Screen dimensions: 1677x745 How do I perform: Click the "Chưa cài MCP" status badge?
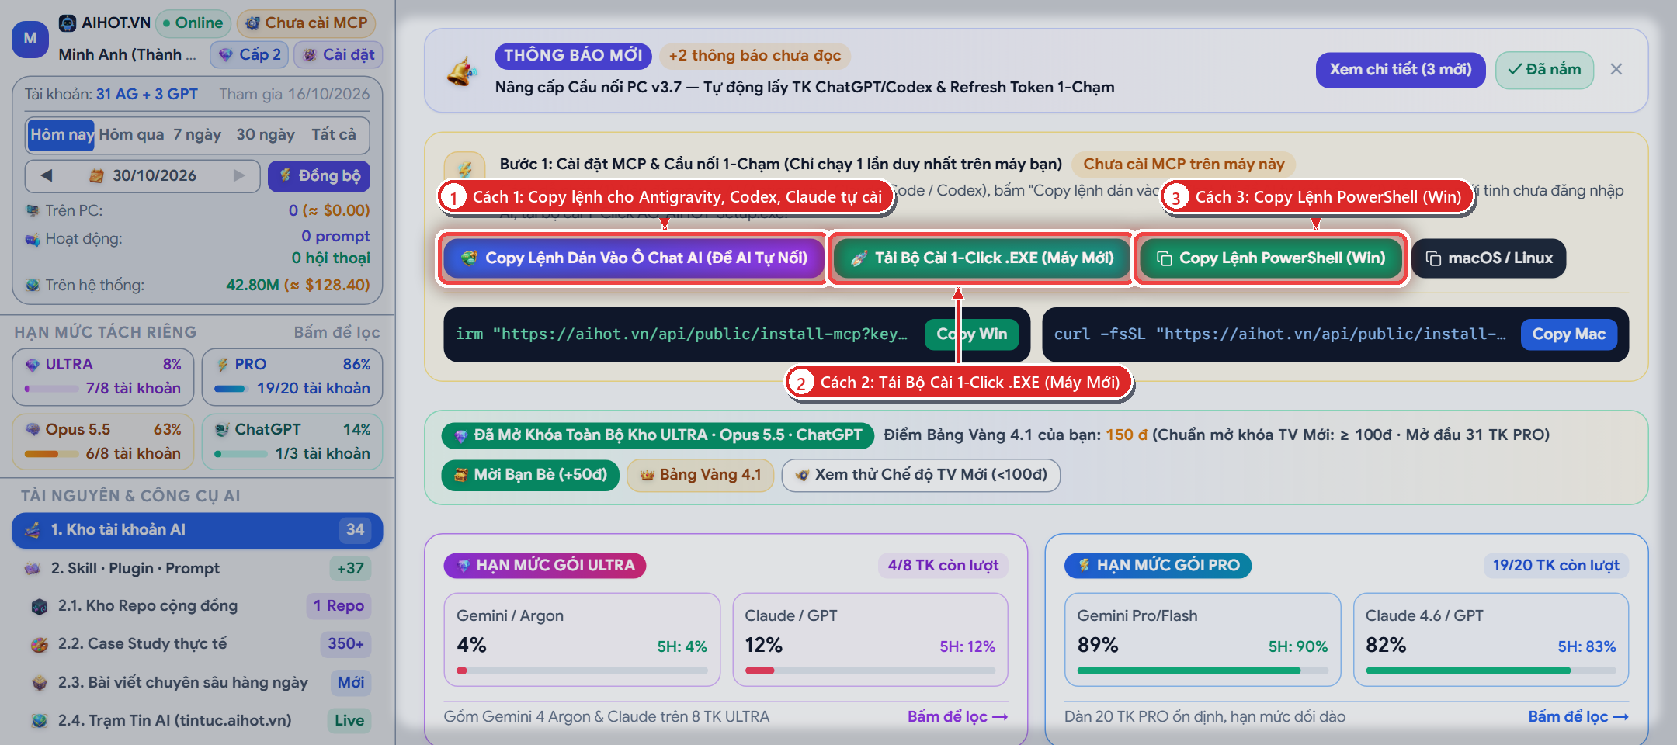(x=307, y=23)
